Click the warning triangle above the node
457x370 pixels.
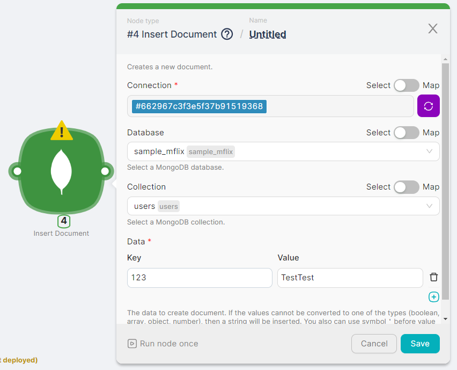click(x=61, y=130)
